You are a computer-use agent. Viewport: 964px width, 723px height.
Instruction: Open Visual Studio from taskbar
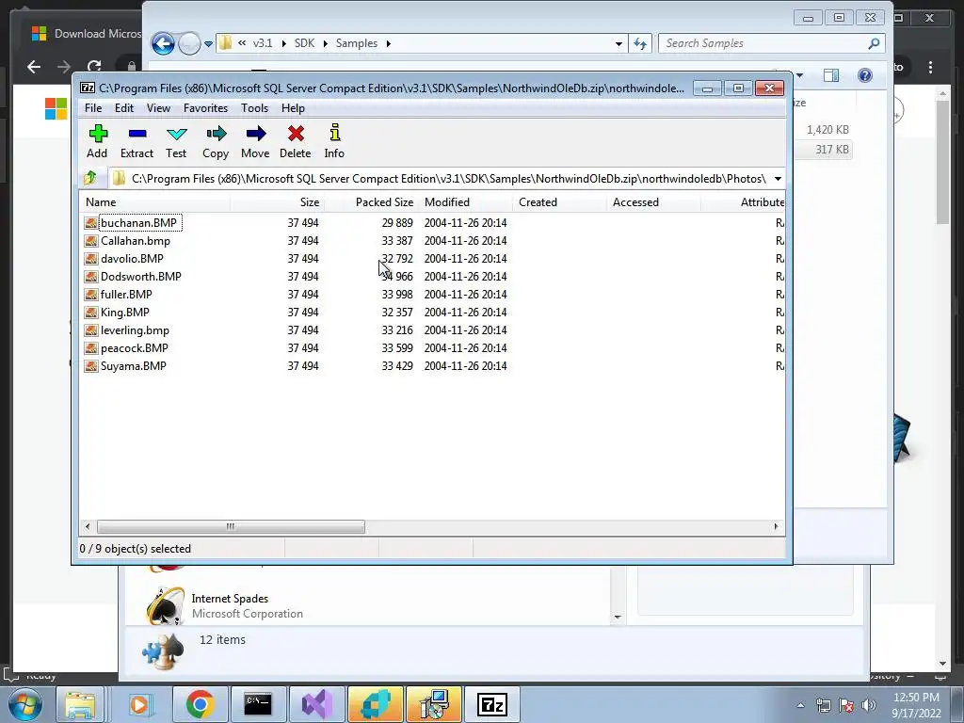click(316, 704)
